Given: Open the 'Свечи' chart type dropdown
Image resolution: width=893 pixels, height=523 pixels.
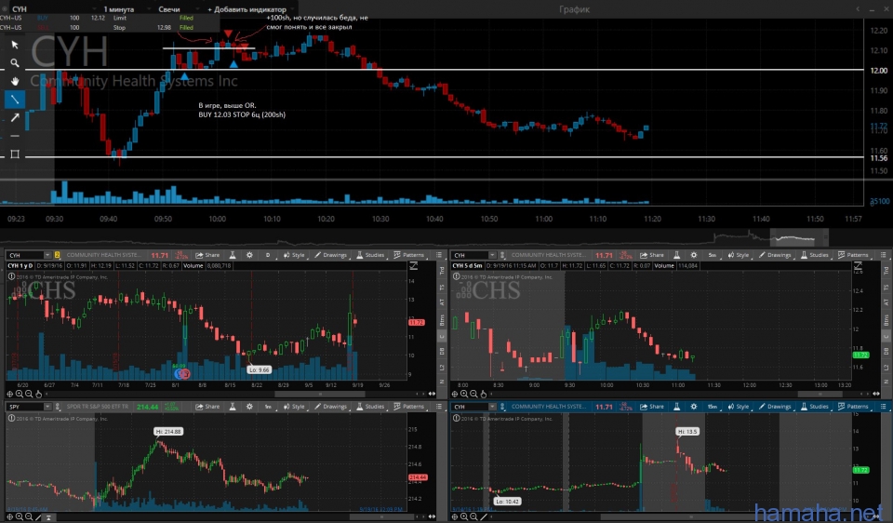Looking at the screenshot, I should pos(179,9).
